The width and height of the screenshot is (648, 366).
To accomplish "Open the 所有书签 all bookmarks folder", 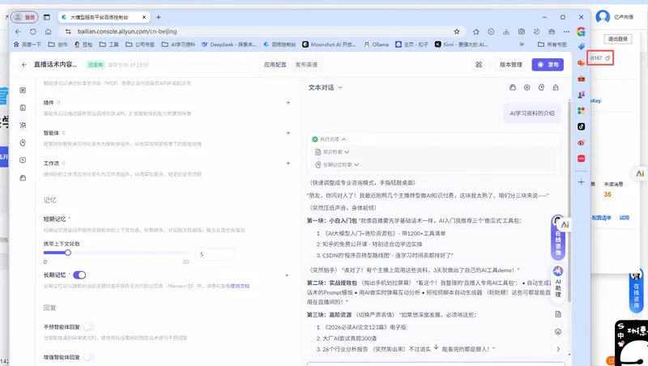I will coord(552,45).
